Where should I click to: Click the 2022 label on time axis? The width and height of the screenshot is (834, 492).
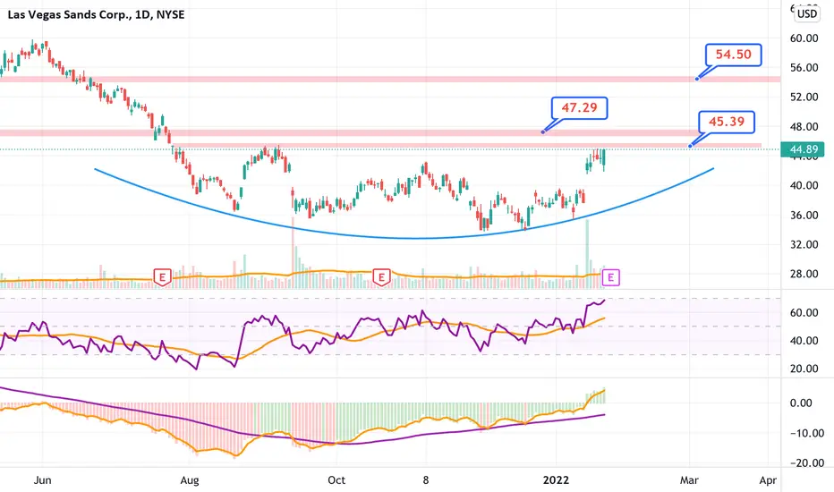click(556, 480)
